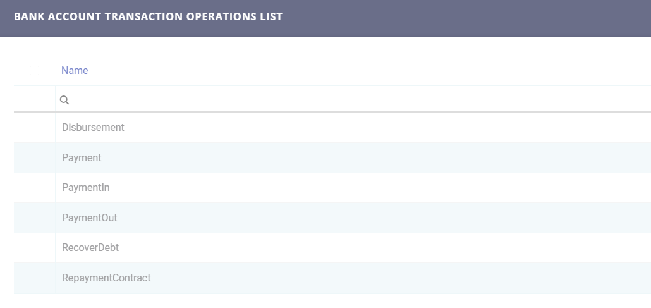Click blank area right of Name header
The width and height of the screenshot is (651, 308).
pos(379,71)
